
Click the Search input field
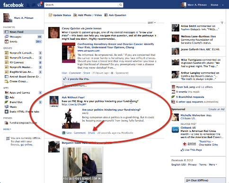pos(81,5)
